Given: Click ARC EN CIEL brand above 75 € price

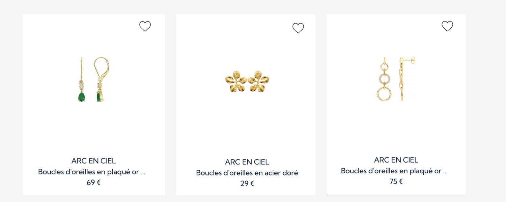Looking at the screenshot, I should pyautogui.click(x=396, y=160).
